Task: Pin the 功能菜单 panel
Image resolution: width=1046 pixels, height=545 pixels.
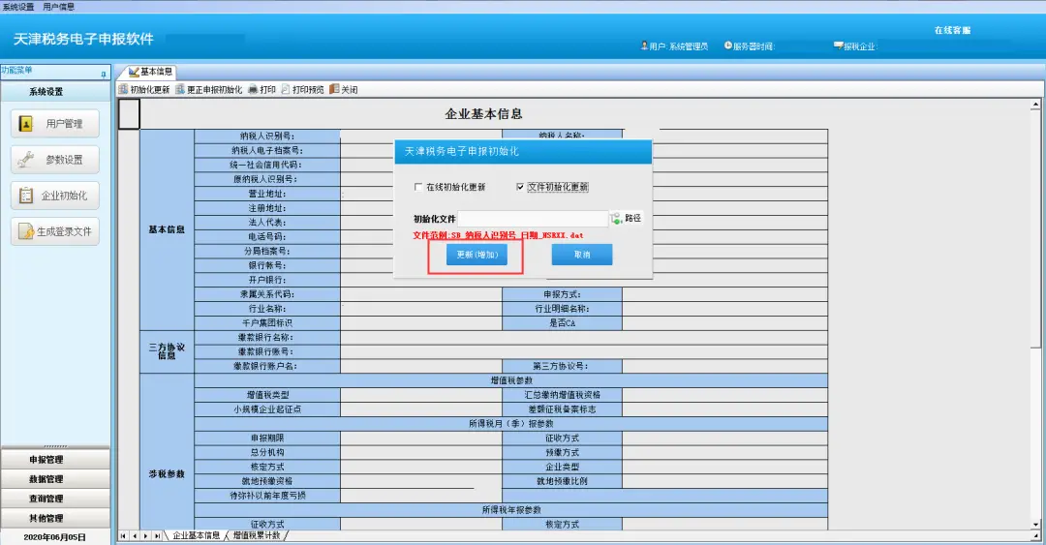Action: 104,74
